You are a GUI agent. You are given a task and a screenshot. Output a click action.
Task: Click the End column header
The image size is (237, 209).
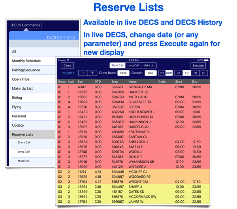(x=195, y=82)
